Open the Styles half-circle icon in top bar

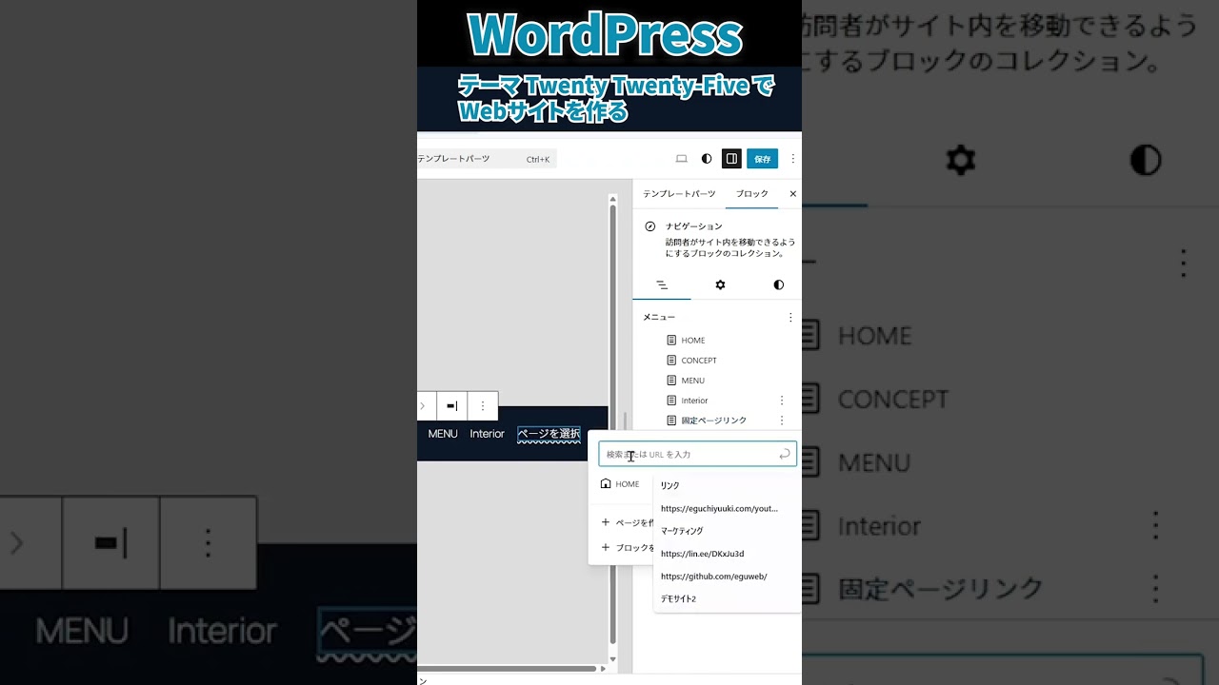pyautogui.click(x=707, y=159)
